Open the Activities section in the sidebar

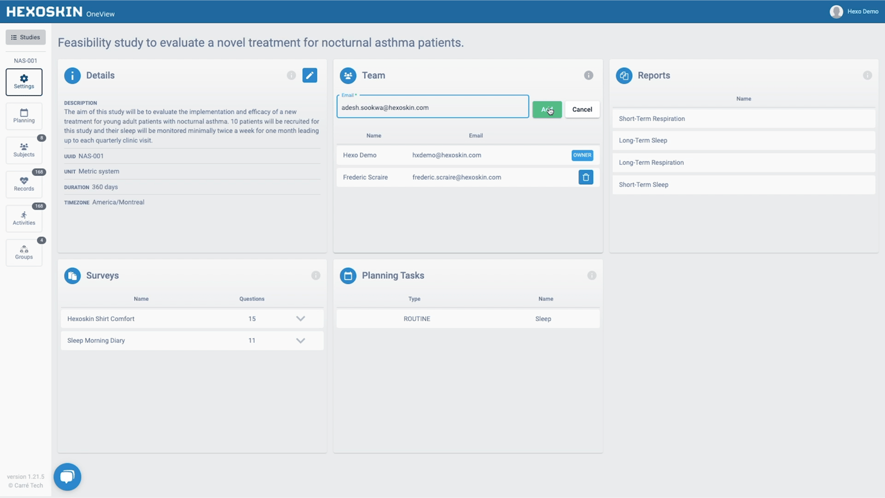(x=23, y=218)
